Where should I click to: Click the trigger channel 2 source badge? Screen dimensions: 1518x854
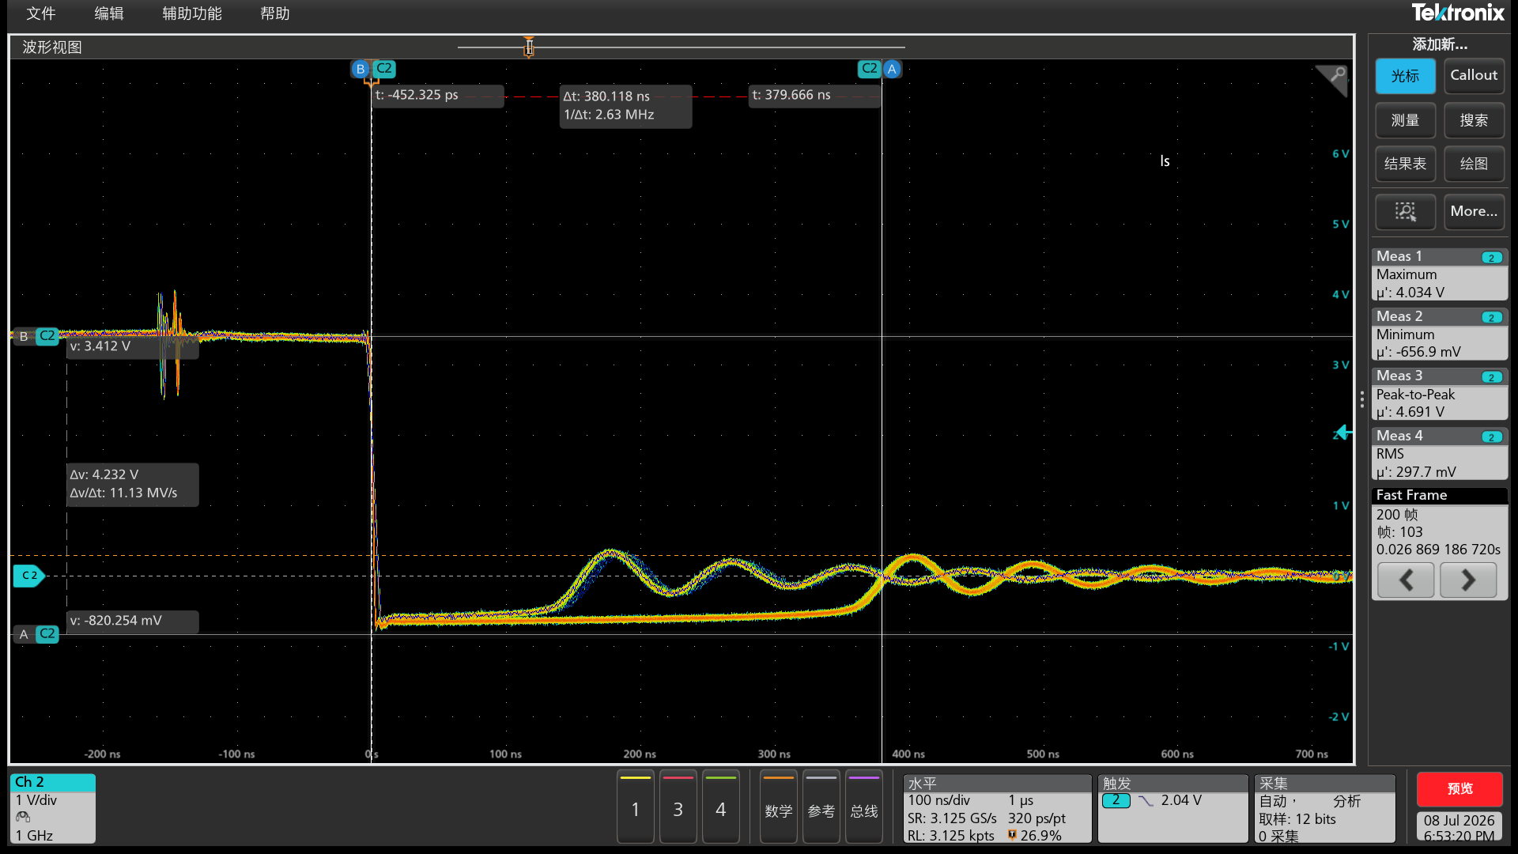point(1116,800)
